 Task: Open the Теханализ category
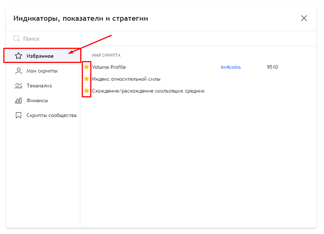pyautogui.click(x=38, y=85)
